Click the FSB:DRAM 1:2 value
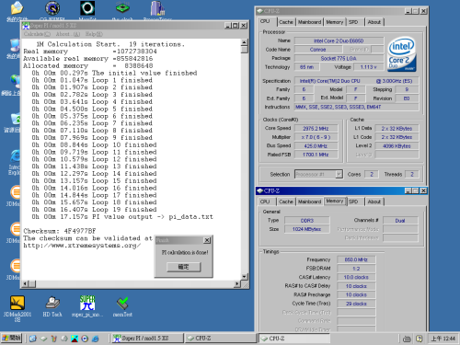Viewport: 460px width, 345px height. coord(356,269)
